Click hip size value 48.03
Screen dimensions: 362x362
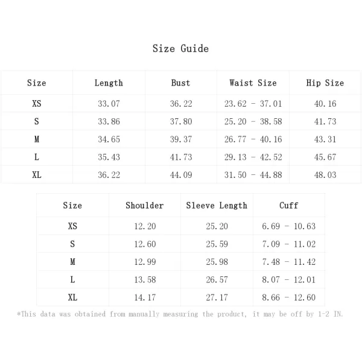point(325,175)
